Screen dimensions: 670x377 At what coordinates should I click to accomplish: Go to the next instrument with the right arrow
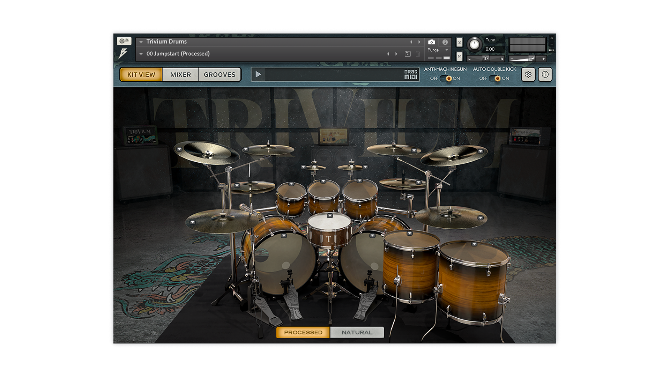pyautogui.click(x=419, y=42)
